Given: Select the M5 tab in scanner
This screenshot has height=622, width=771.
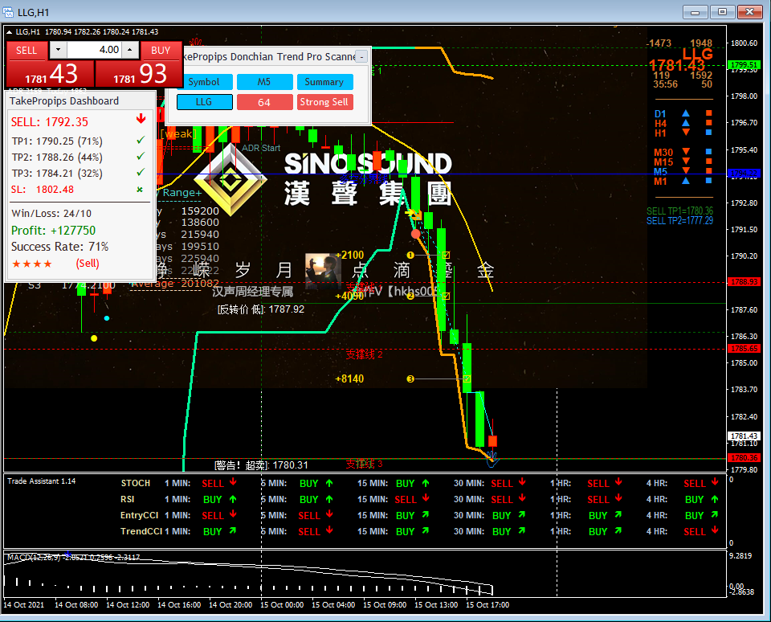Looking at the screenshot, I should [264, 82].
